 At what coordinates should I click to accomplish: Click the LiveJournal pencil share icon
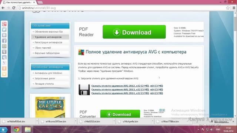click(x=4, y=63)
